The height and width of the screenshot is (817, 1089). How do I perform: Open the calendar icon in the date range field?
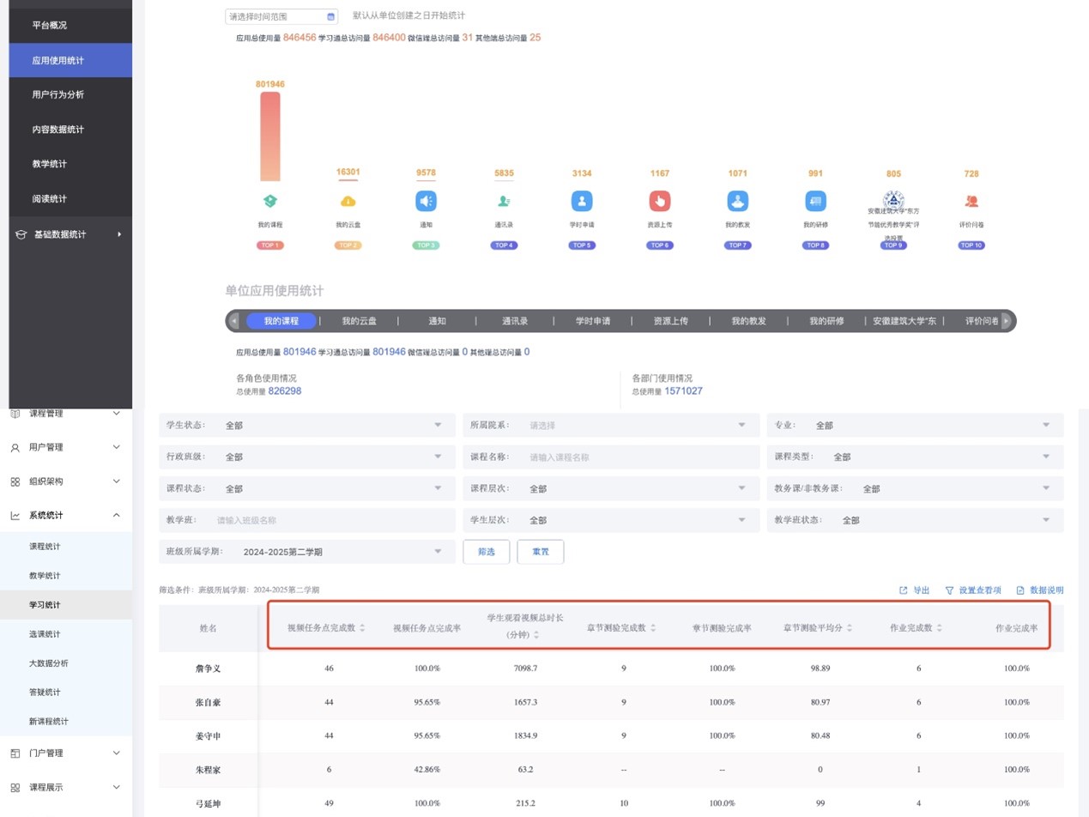(x=331, y=16)
